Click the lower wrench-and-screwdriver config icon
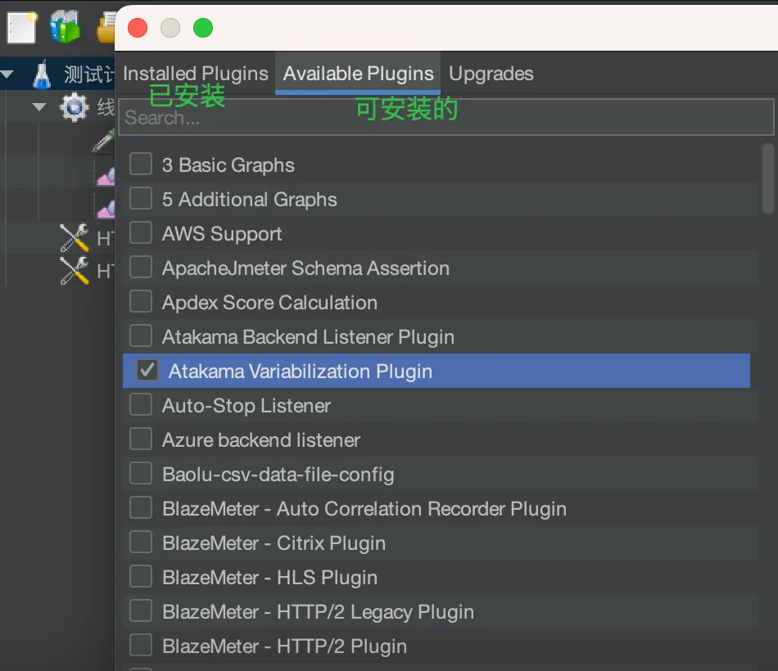The width and height of the screenshot is (778, 671). (75, 270)
